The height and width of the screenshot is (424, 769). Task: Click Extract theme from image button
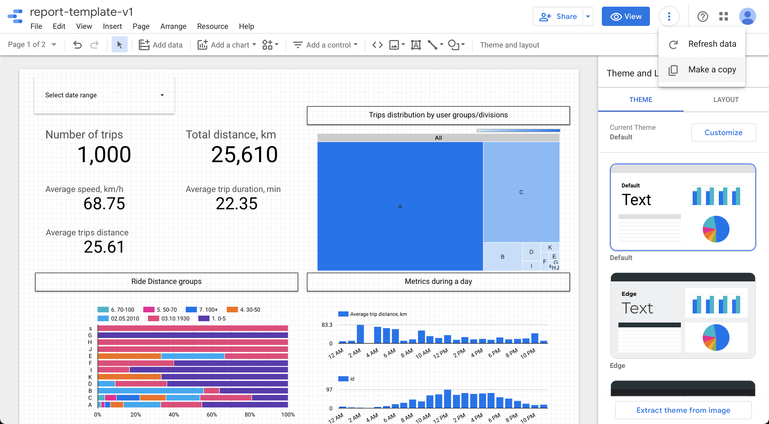[x=683, y=410]
